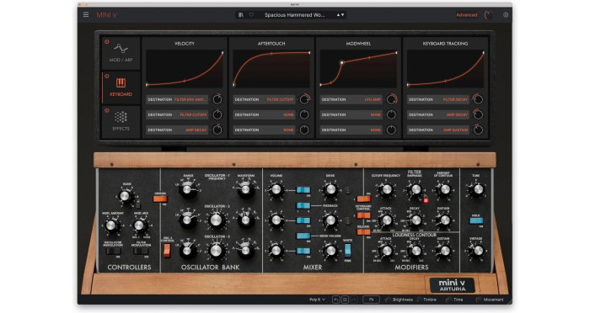The image size is (590, 313).
Task: Toggle the blue HOLD switch
Action: [476, 220]
